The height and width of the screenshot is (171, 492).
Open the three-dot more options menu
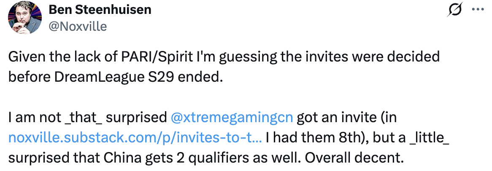[478, 9]
